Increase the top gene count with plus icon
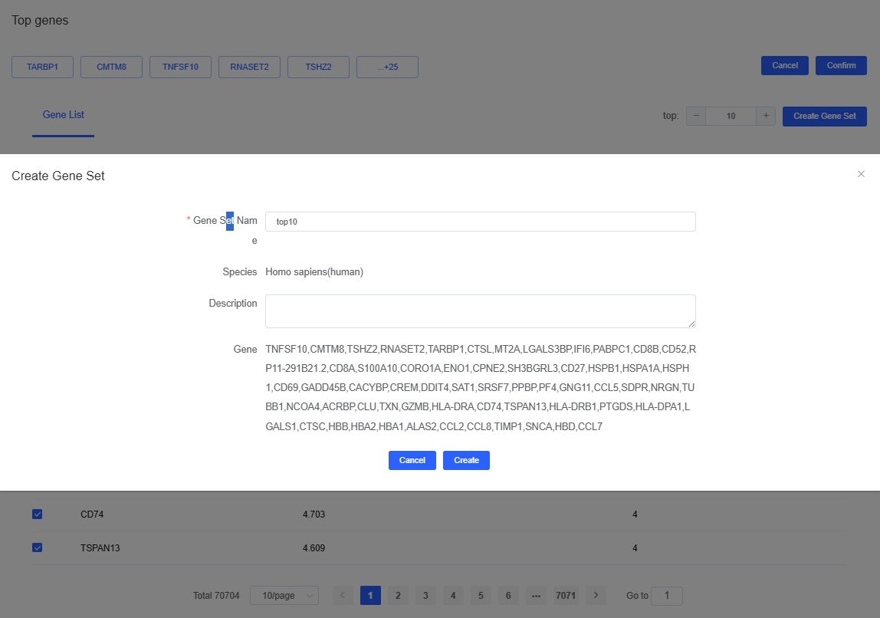880x618 pixels. [x=765, y=116]
